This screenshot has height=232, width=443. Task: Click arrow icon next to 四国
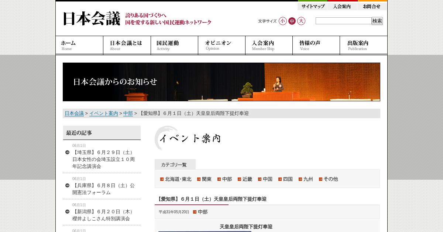pos(280,179)
